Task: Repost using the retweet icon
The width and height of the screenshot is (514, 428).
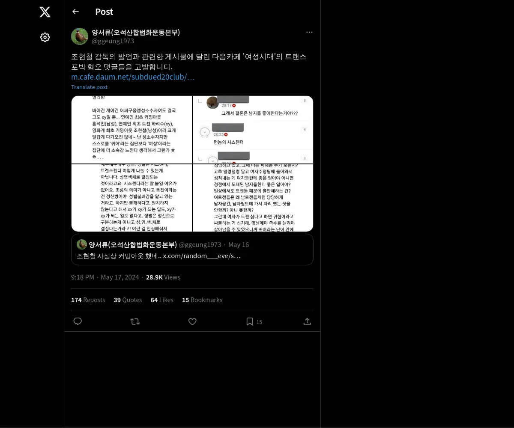Action: [x=135, y=321]
